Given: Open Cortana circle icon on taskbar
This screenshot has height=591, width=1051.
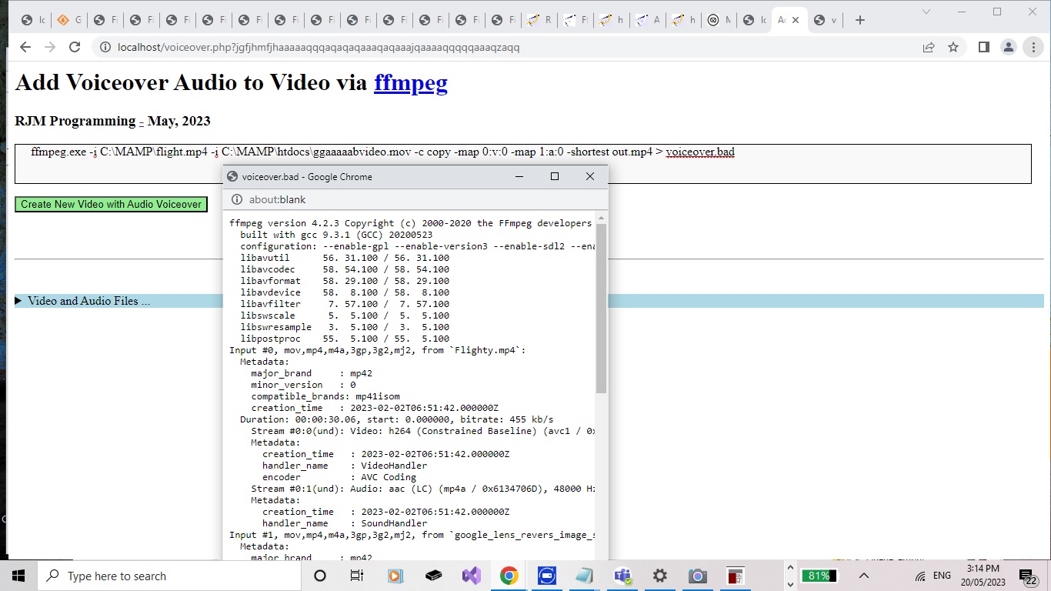Looking at the screenshot, I should (x=320, y=576).
